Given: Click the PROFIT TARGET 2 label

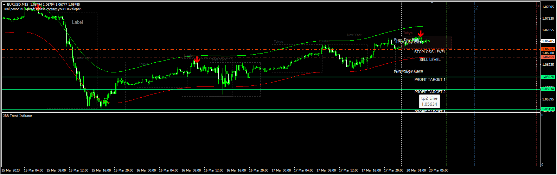Looking at the screenshot, I should pyautogui.click(x=430, y=92).
